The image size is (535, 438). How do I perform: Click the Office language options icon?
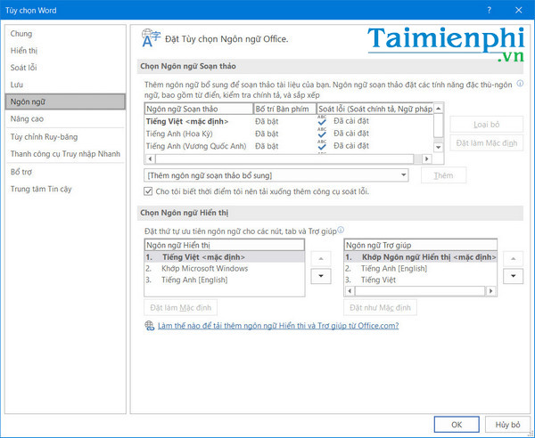pos(151,38)
